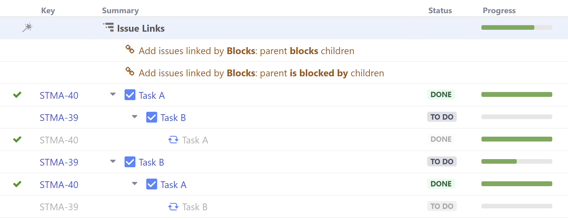Click the checkbox icon of top-level Task A
Screen dimensions: 568x220
click(x=130, y=95)
